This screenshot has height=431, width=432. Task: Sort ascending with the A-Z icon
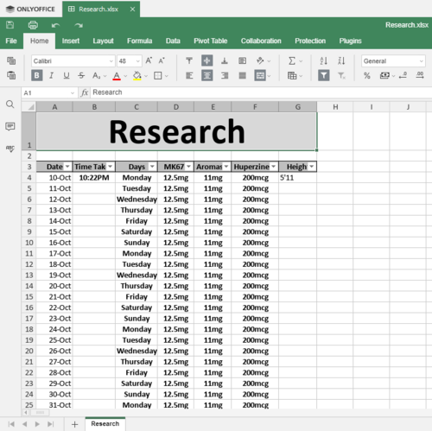(x=324, y=60)
